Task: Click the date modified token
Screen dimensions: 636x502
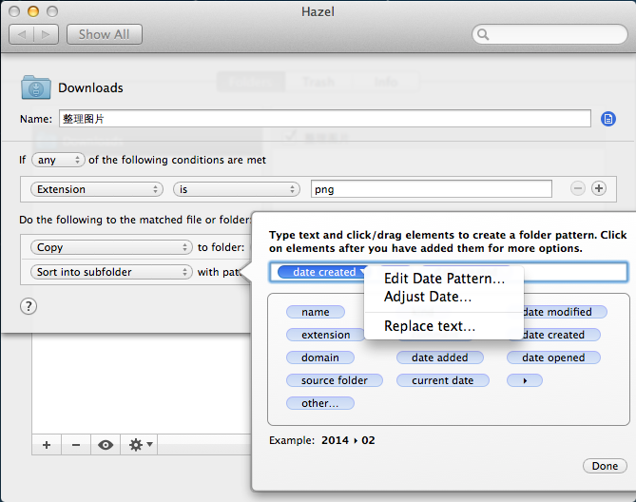Action: pos(565,312)
